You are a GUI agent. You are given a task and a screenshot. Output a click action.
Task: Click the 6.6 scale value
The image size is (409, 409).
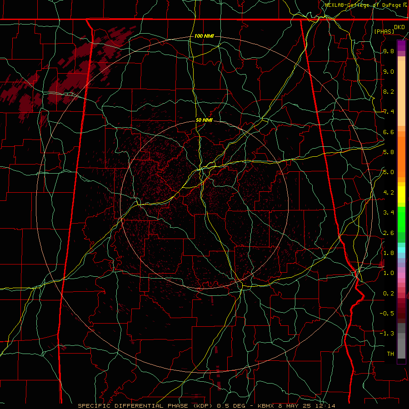tap(389, 132)
